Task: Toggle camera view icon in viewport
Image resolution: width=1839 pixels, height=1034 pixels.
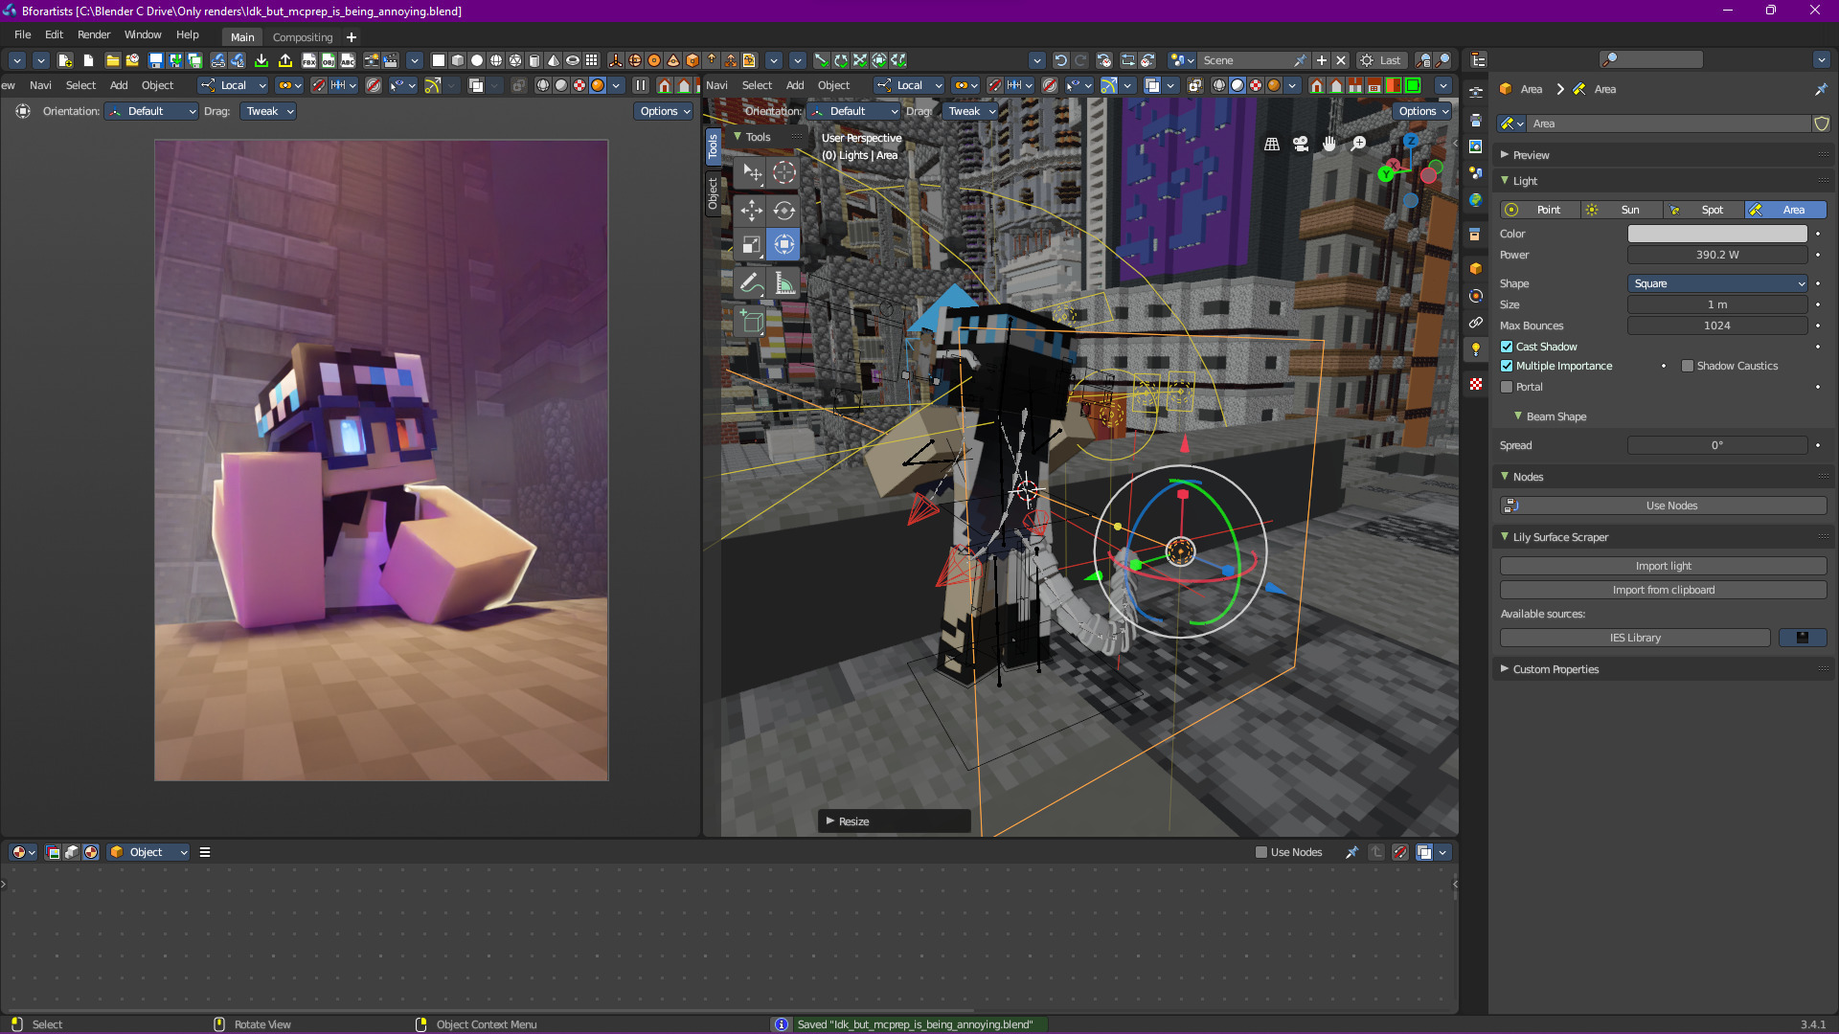Action: (1300, 144)
